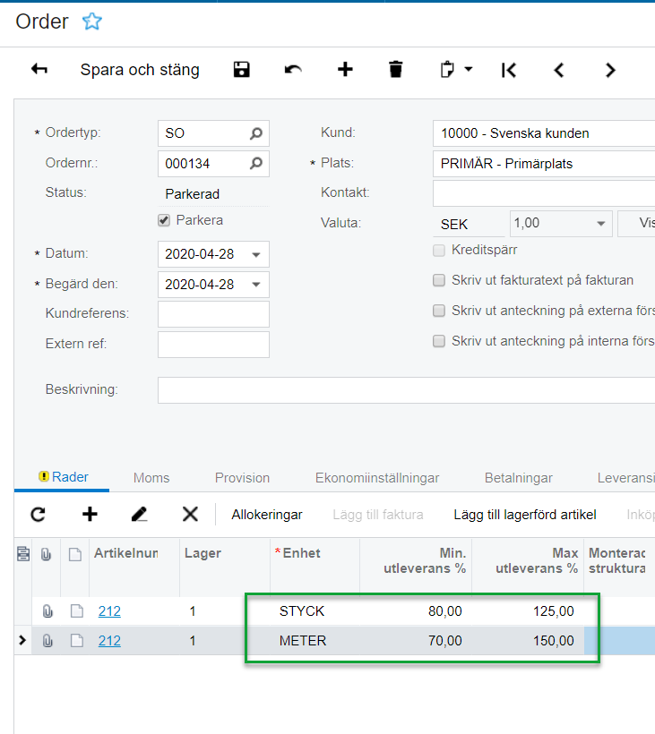Switch to the Moms tab
This screenshot has width=655, height=734.
click(151, 478)
